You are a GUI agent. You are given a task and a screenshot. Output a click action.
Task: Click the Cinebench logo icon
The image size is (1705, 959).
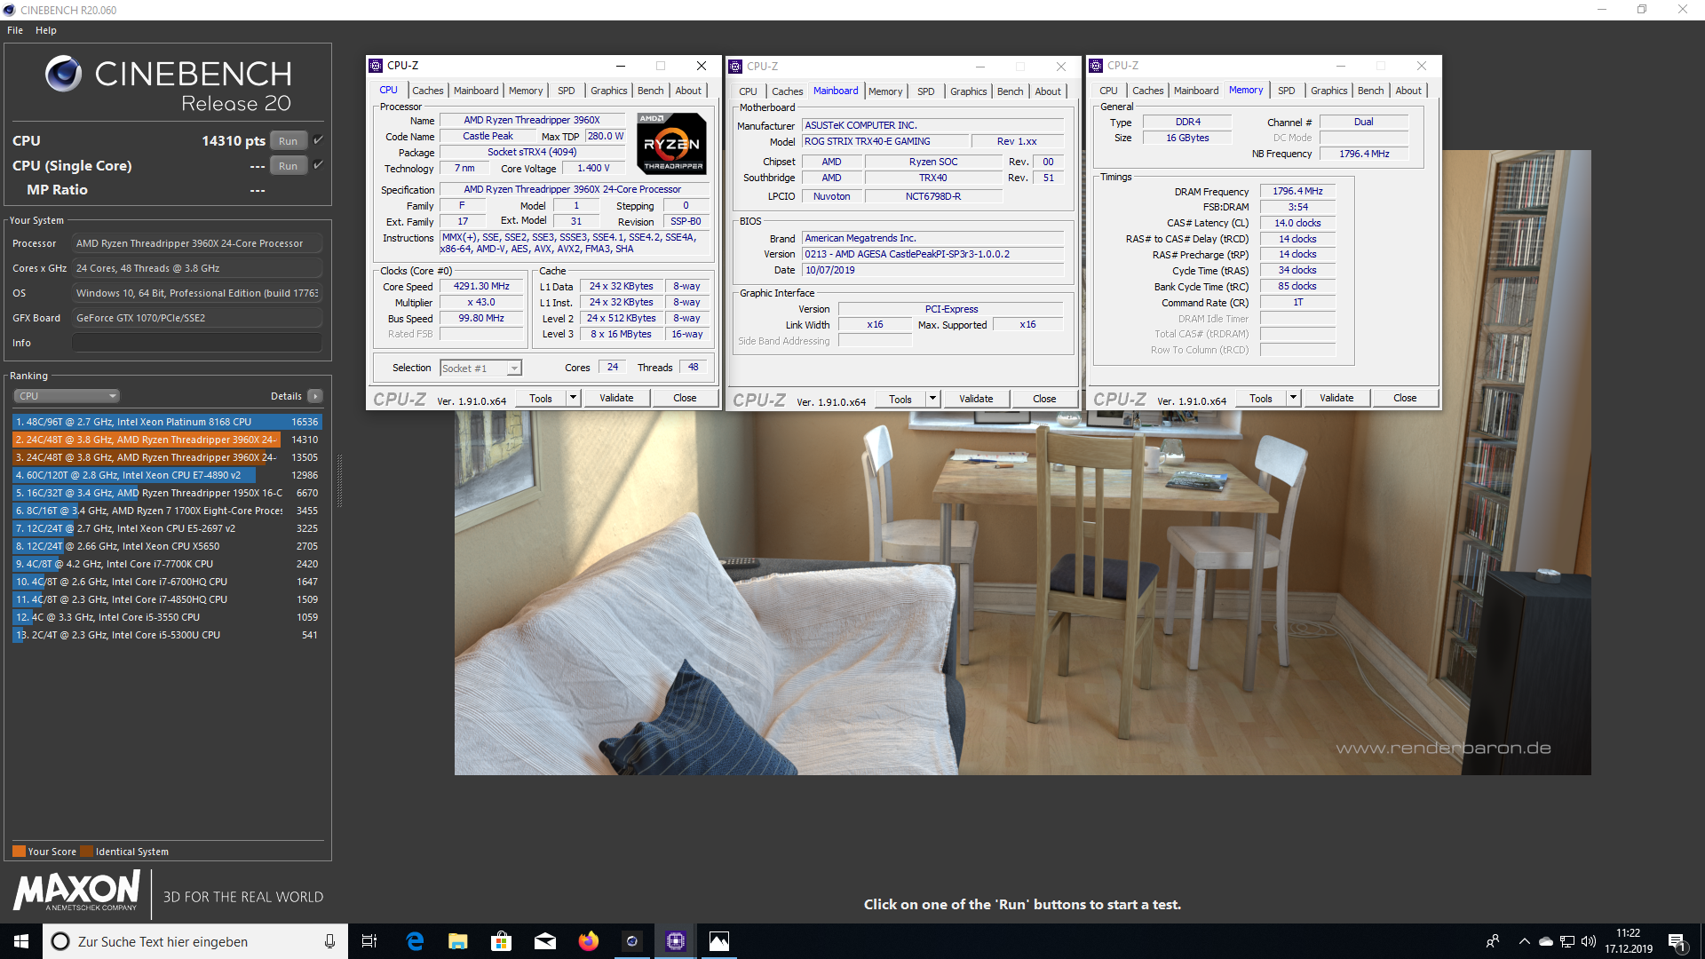64,74
